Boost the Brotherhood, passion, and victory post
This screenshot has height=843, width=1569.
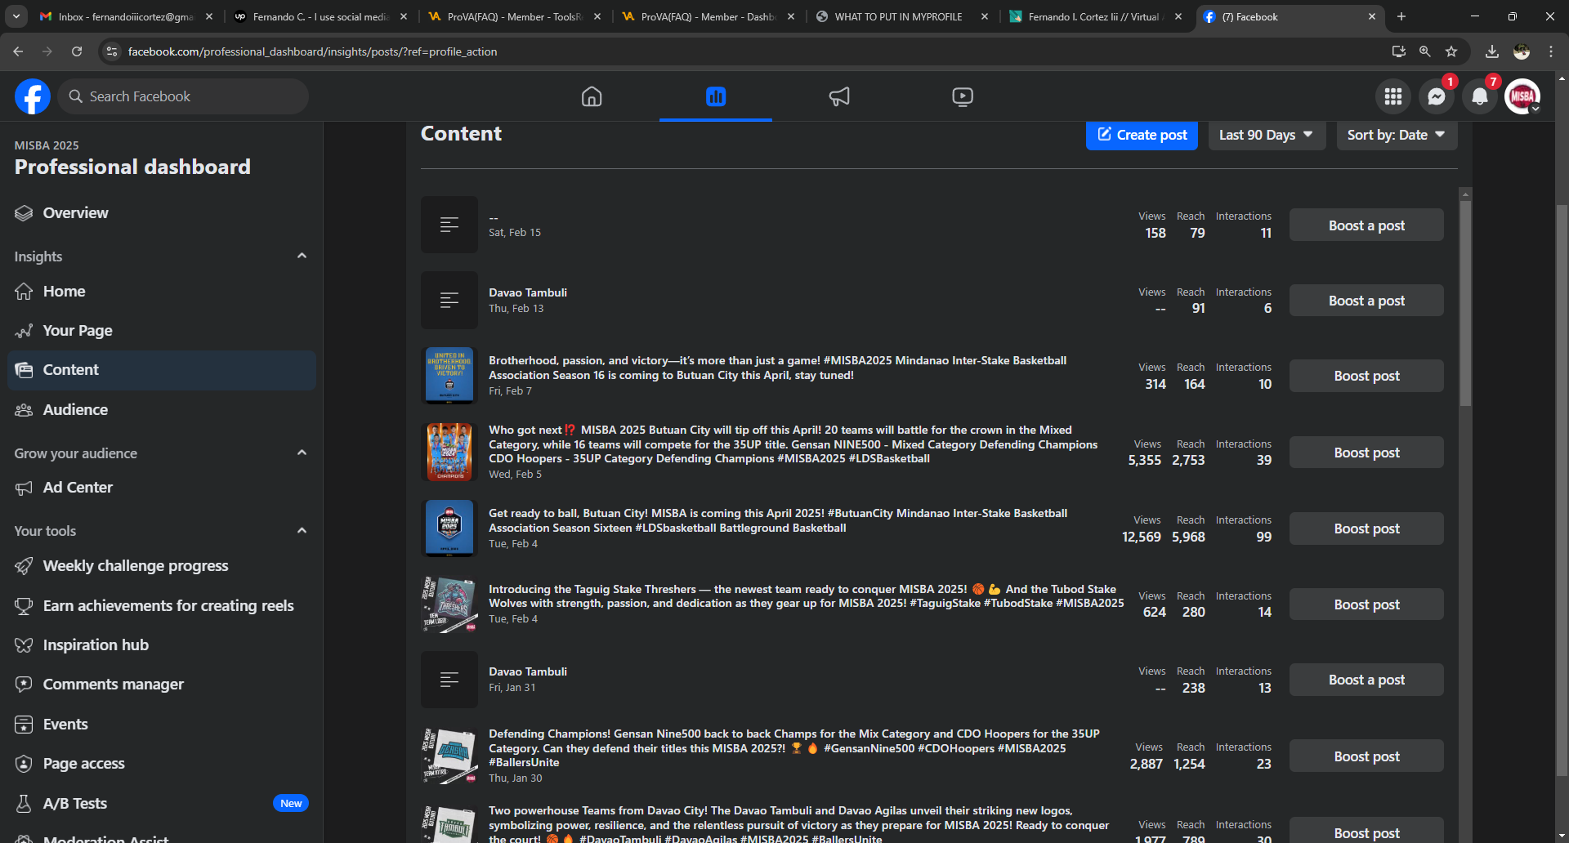1366,376
